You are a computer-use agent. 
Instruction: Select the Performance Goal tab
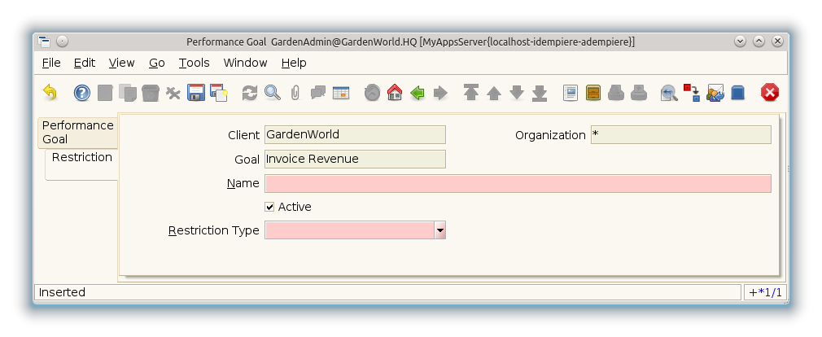coord(77,132)
